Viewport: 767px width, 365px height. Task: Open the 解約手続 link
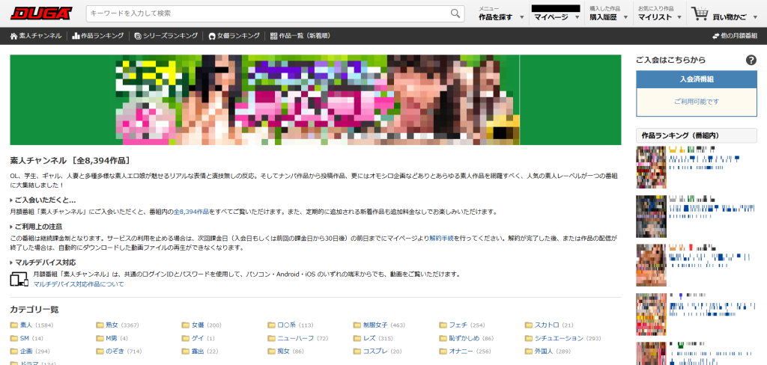click(441, 239)
